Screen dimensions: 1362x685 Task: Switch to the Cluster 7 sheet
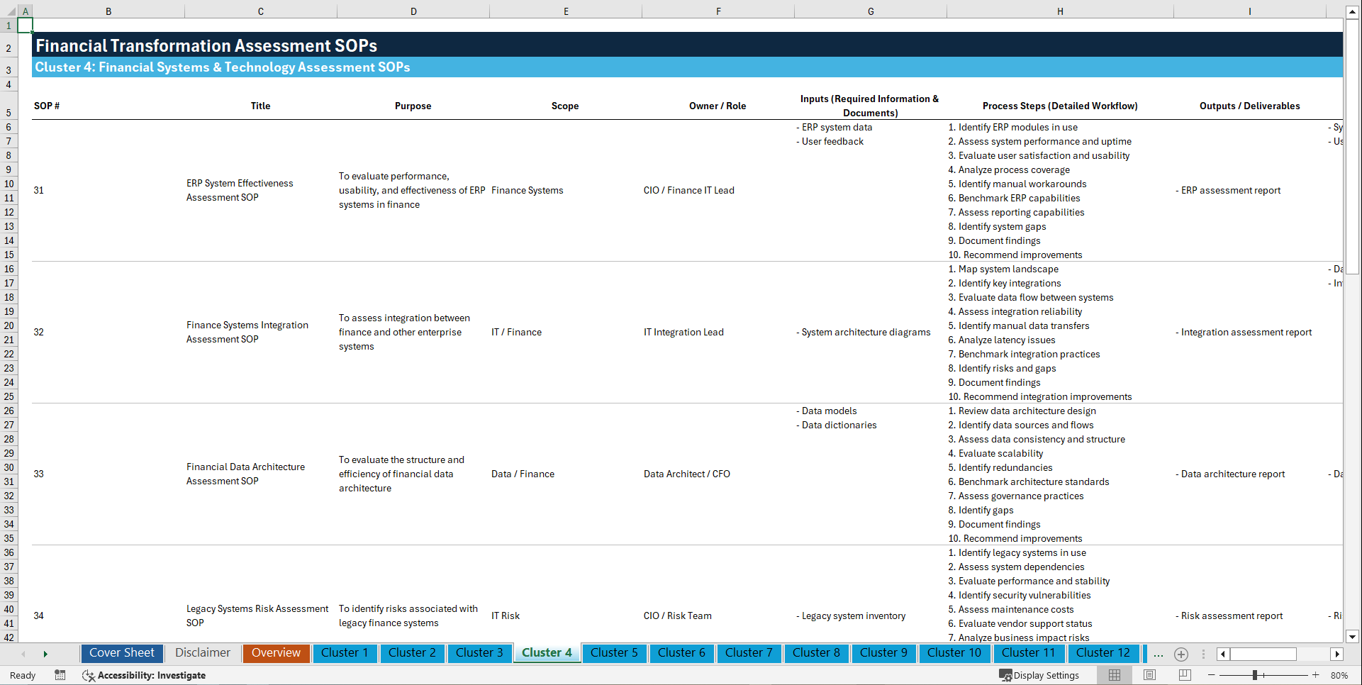[x=749, y=653]
